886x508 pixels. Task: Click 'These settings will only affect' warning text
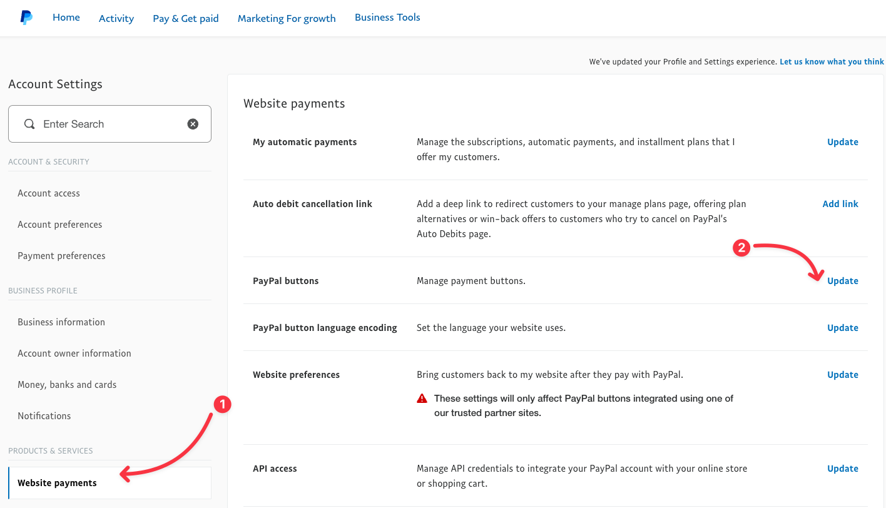584,405
